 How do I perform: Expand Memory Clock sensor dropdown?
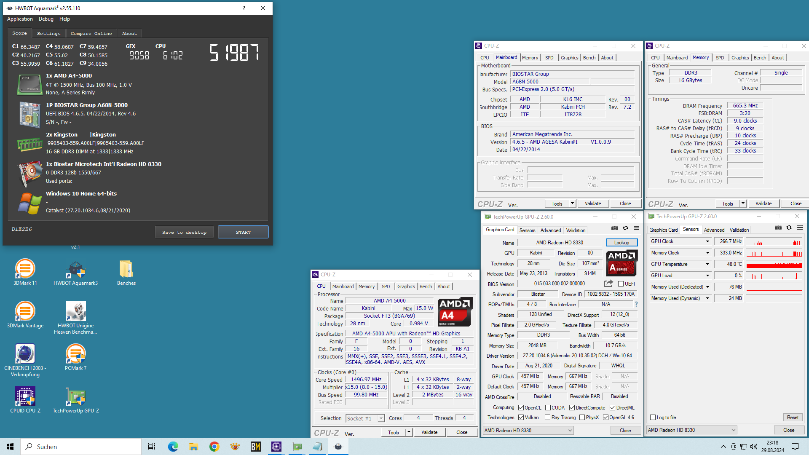tap(707, 253)
